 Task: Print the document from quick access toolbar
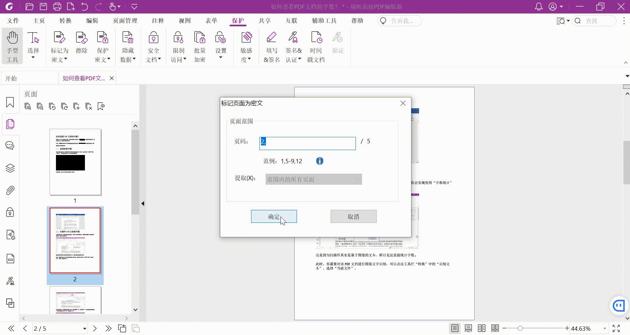tap(57, 7)
